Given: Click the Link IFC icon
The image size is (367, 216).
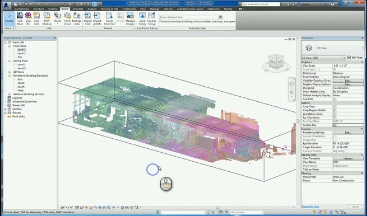Looking at the screenshot, I should click(x=28, y=18).
